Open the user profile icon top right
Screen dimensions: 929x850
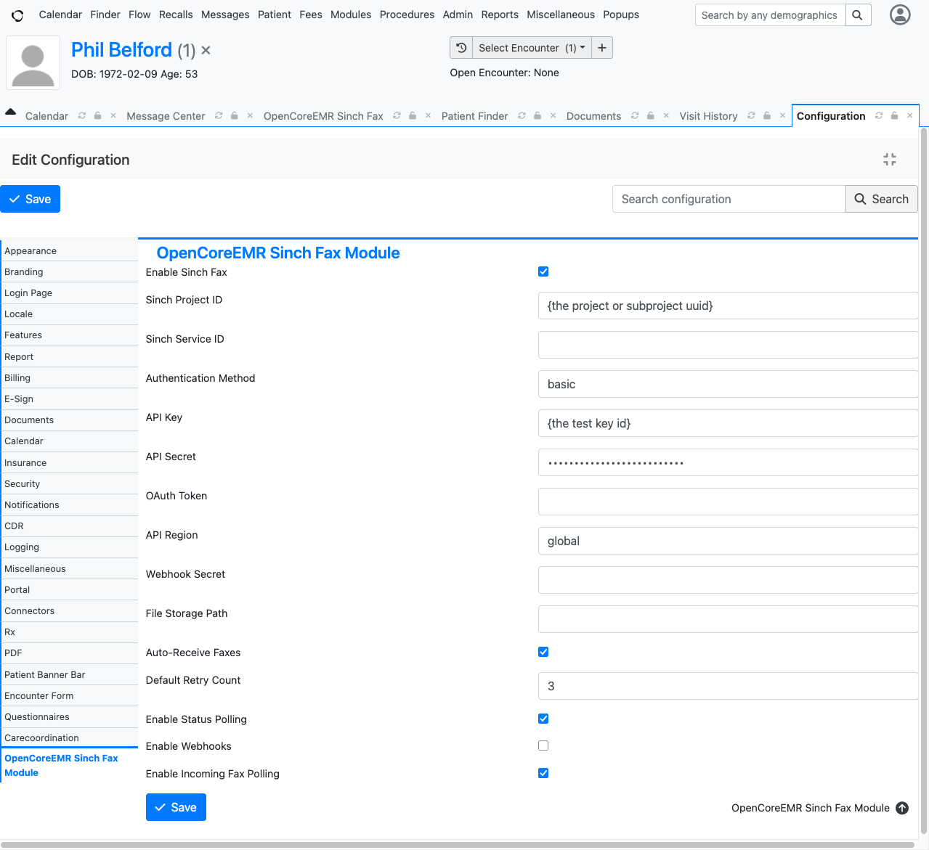click(899, 15)
